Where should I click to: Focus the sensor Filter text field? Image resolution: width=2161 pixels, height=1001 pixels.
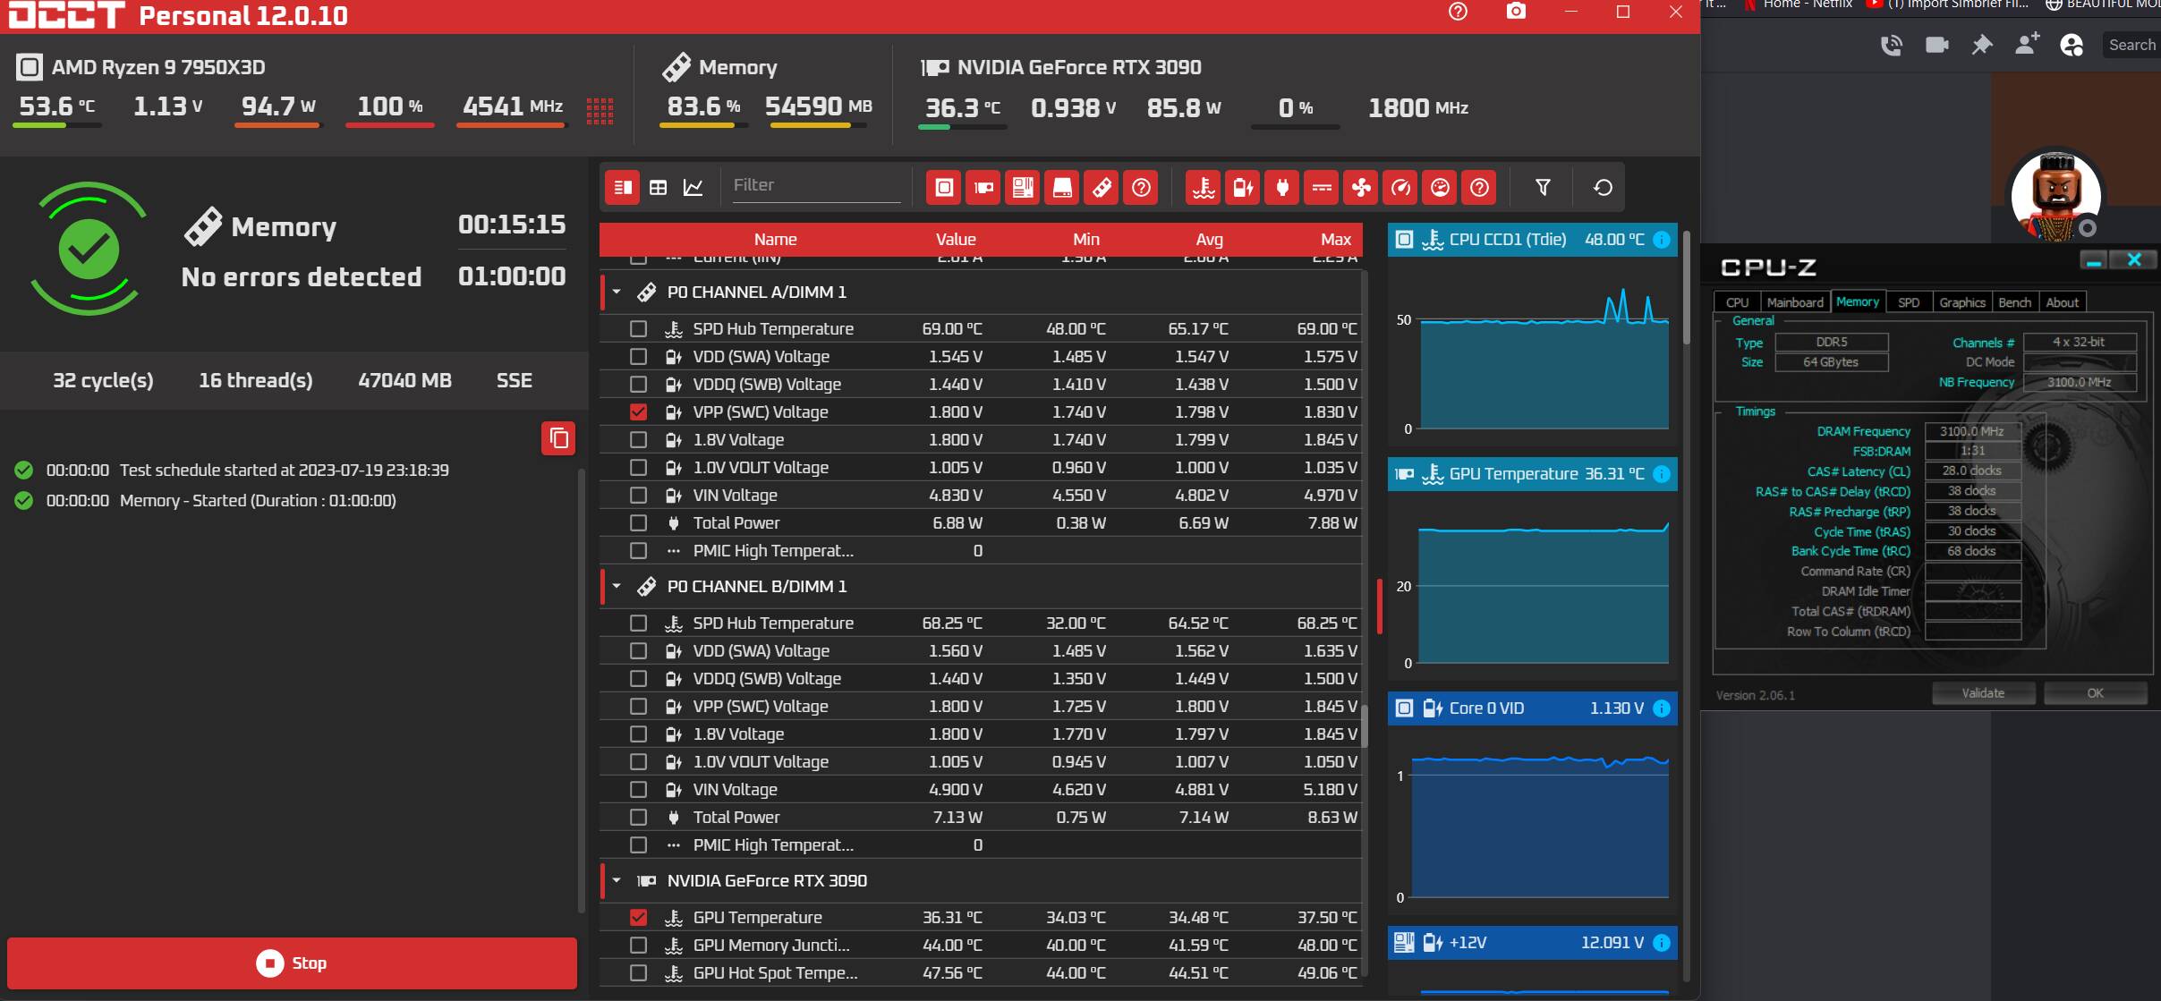(816, 185)
